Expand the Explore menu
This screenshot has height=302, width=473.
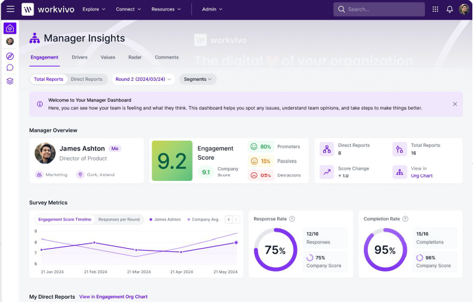[94, 9]
